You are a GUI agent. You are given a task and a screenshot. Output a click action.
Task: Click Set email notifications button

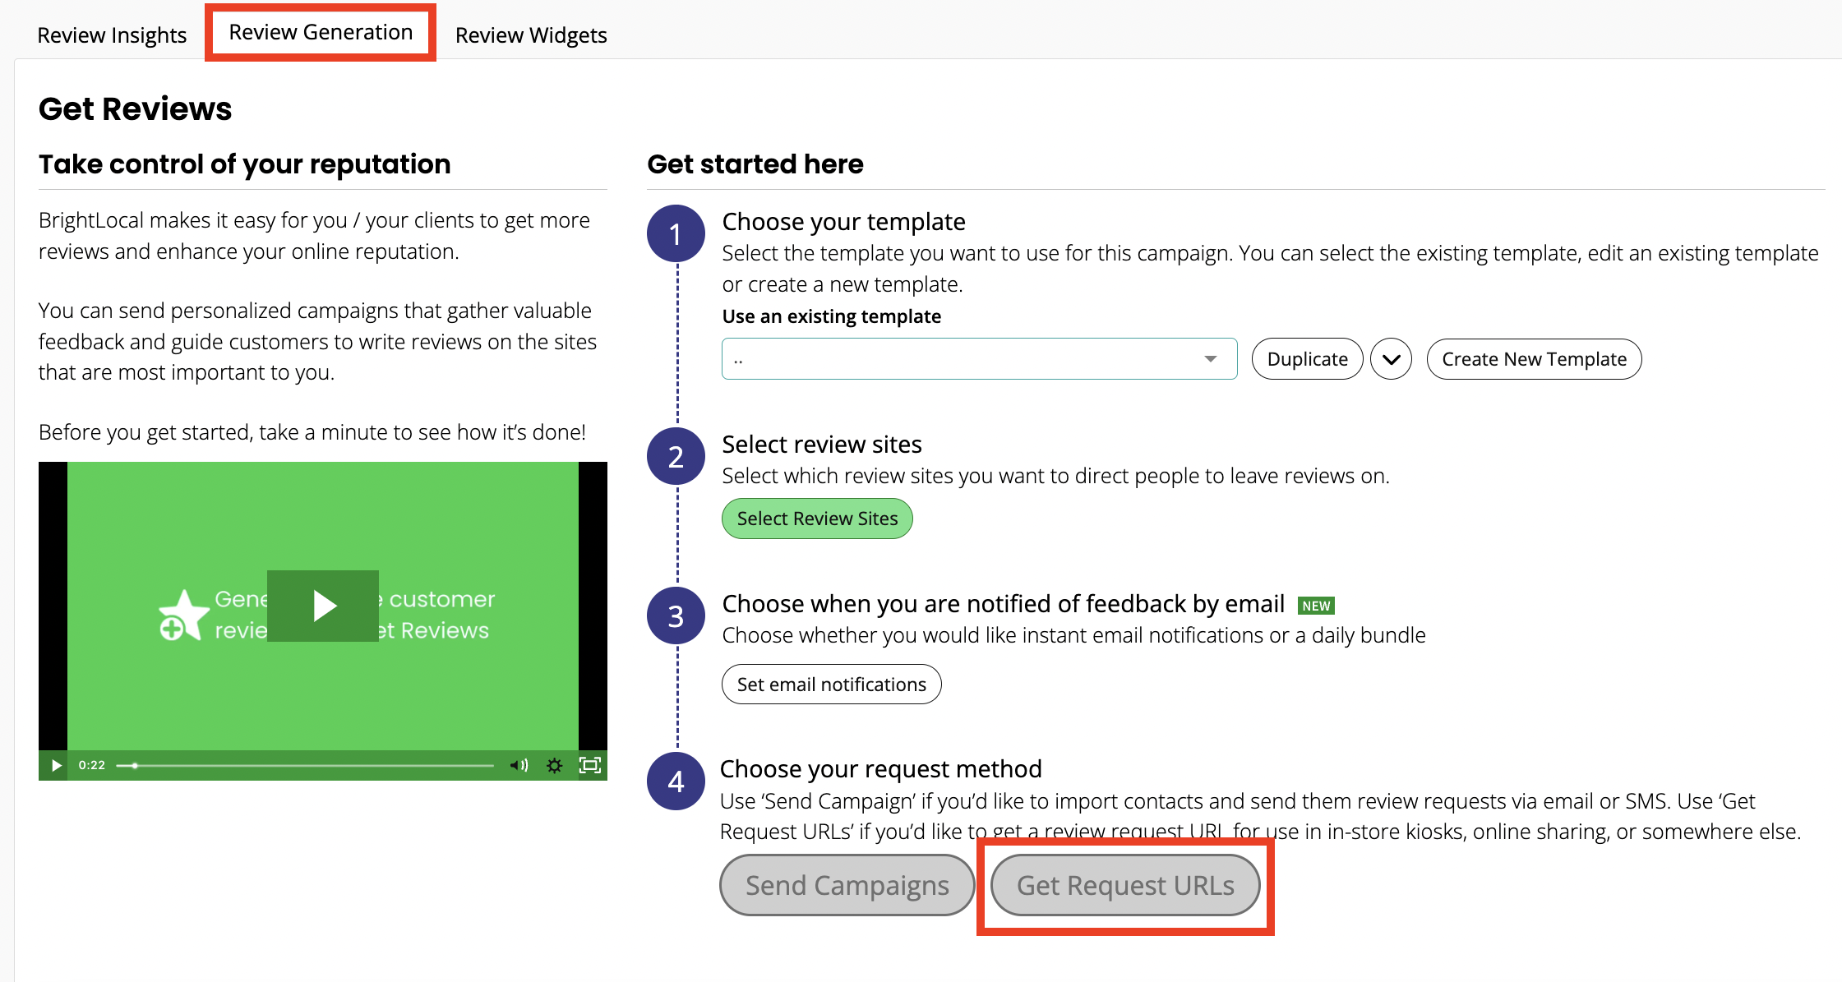(x=831, y=685)
